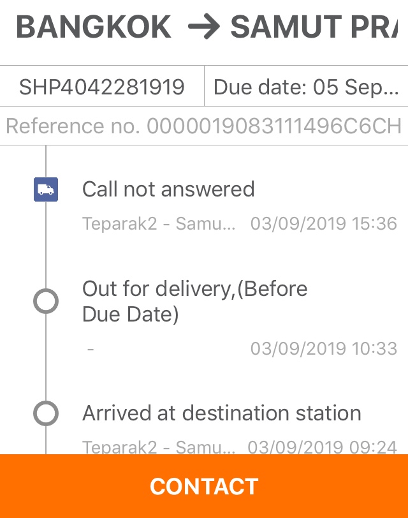
Task: Select the Arrived at destination station circle marker
Action: (x=46, y=413)
